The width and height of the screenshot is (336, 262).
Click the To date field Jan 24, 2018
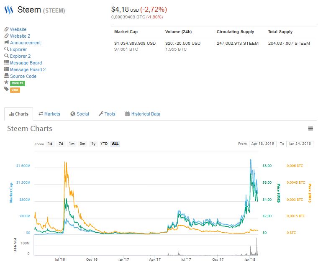point(300,144)
